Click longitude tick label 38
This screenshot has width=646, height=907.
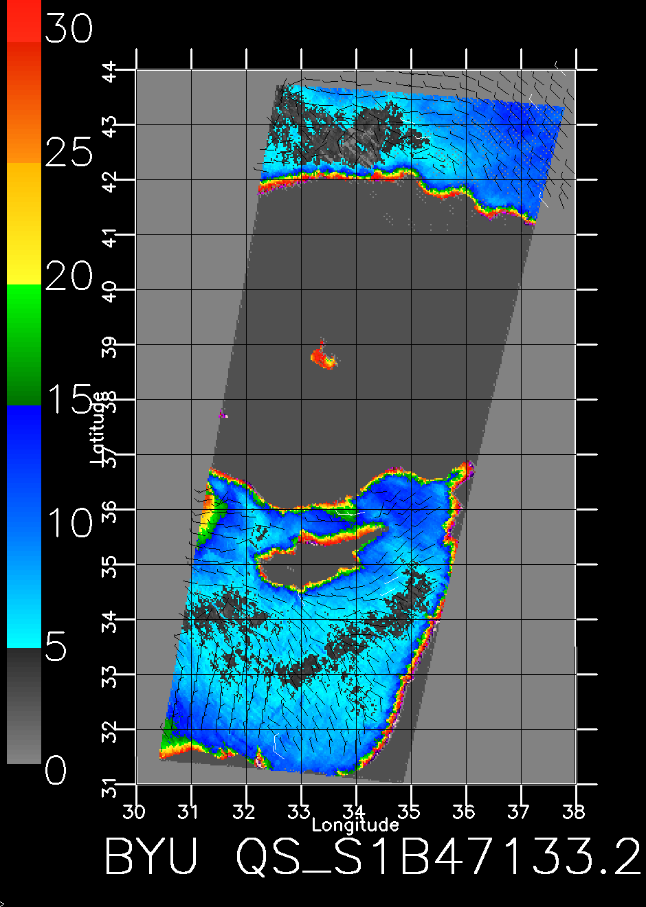[x=575, y=811]
